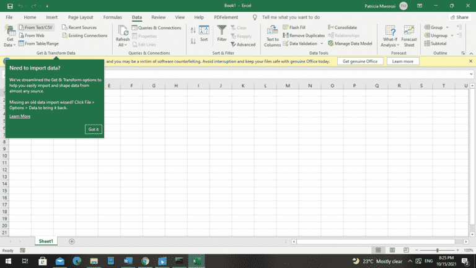
Task: Apply Flash Fill
Action: point(294,27)
